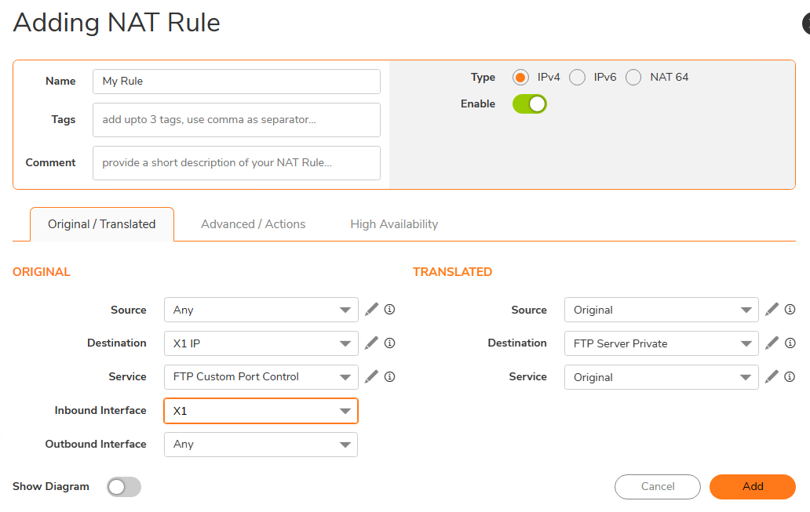The height and width of the screenshot is (512, 810).
Task: Open Original Destination dropdown showing X1 IP
Action: point(261,343)
